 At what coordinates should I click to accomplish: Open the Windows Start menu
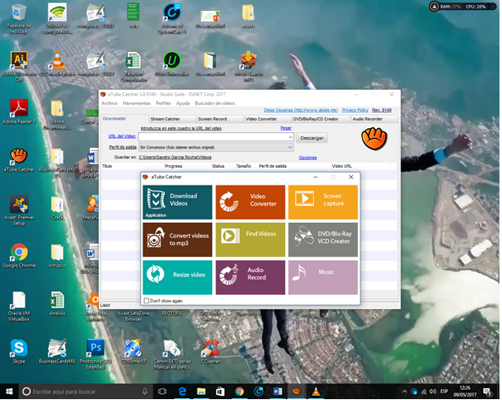tap(9, 392)
